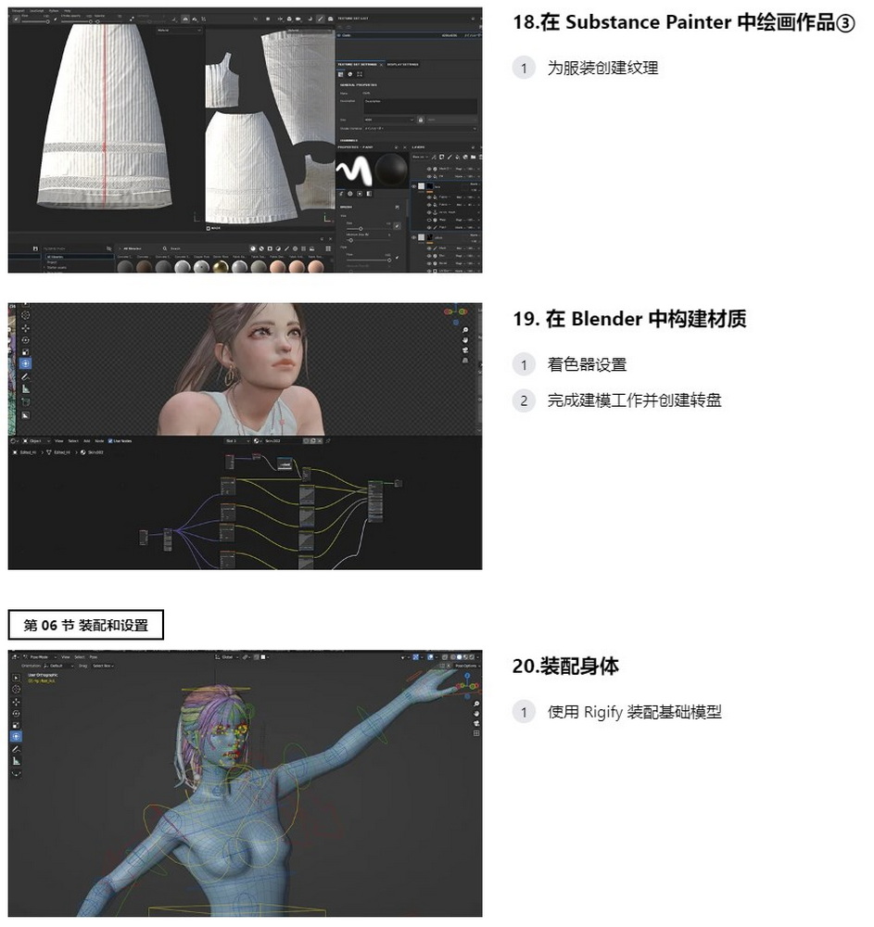The height and width of the screenshot is (927, 874).
Task: Open Global orientation dropdown in Rigify screenshot
Action: pyautogui.click(x=227, y=657)
